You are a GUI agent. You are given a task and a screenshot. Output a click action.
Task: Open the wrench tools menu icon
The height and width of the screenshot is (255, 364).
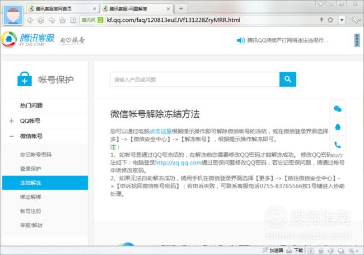pos(356,20)
